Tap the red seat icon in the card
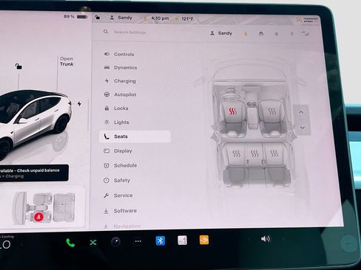 coord(38,217)
